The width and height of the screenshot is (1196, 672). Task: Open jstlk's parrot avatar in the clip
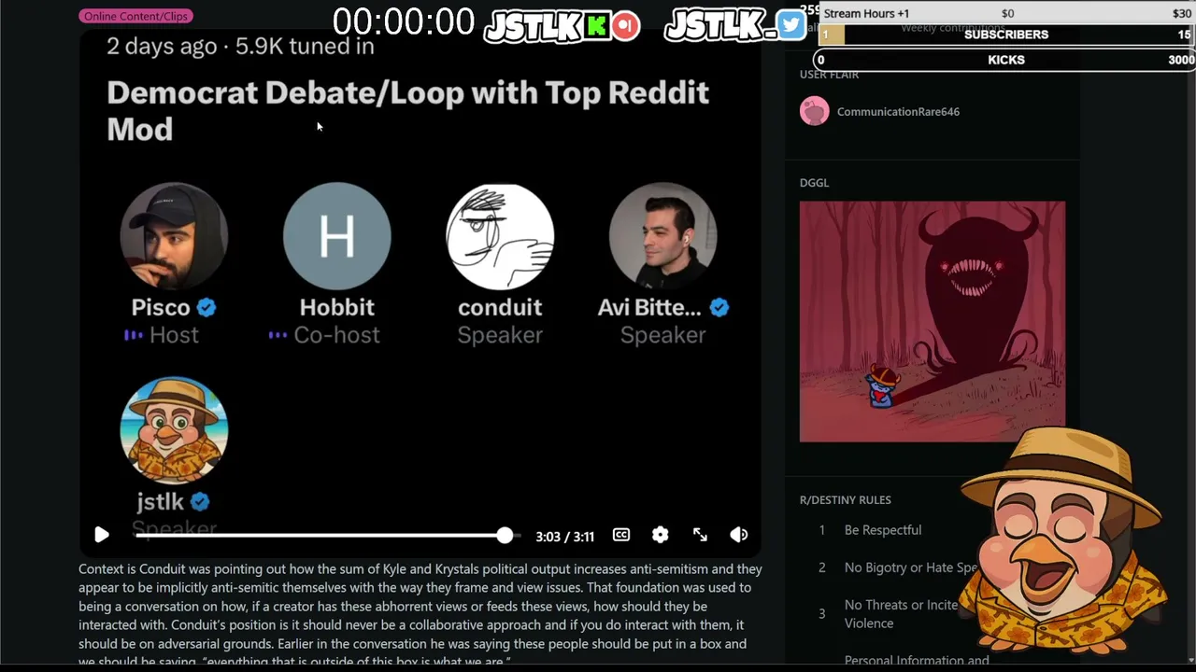click(x=174, y=430)
